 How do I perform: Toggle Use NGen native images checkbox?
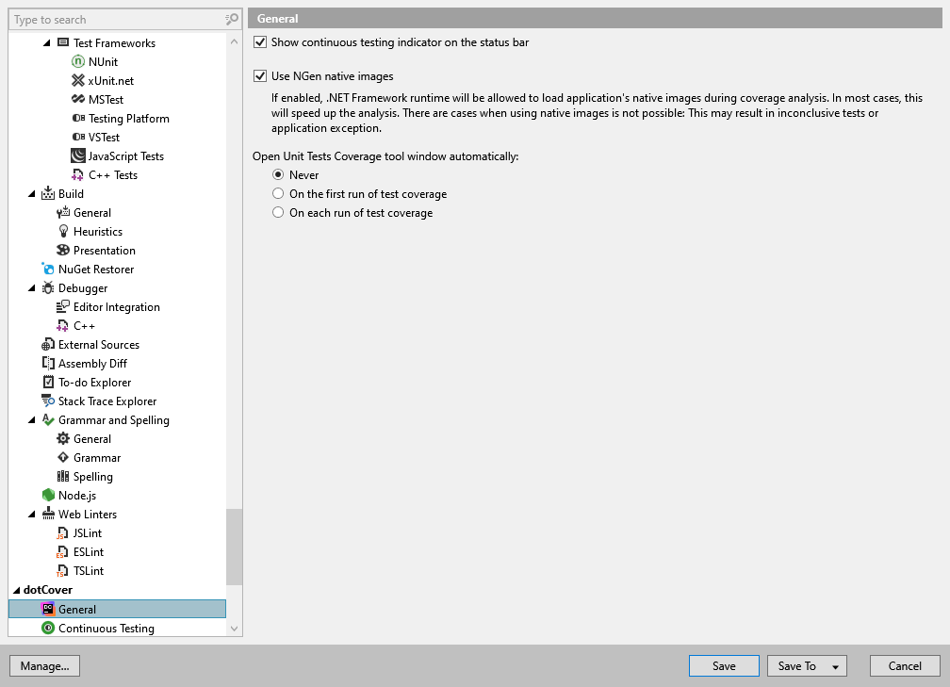[260, 76]
